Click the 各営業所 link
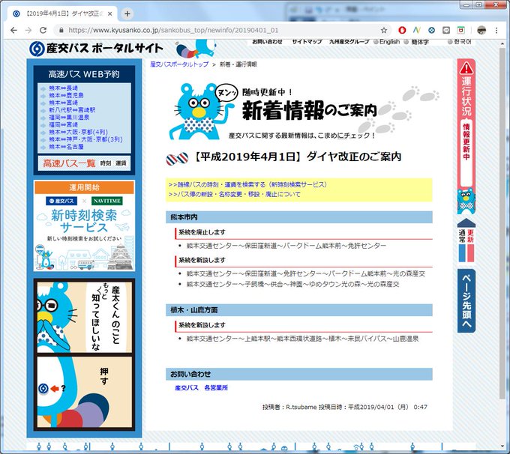This screenshot has height=454, width=510. point(216,388)
